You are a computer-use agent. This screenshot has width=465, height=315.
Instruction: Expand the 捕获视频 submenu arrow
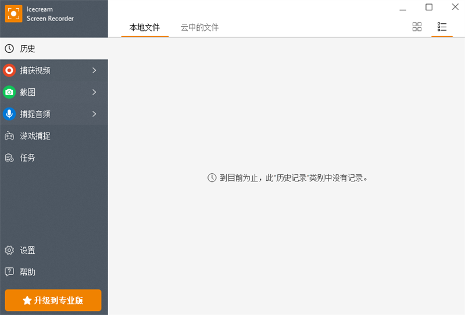coord(94,70)
